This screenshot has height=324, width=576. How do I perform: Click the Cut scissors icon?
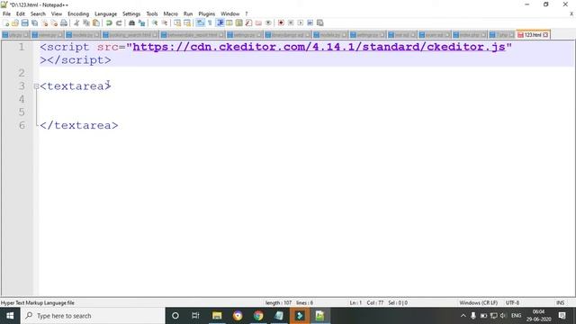tap(76, 22)
